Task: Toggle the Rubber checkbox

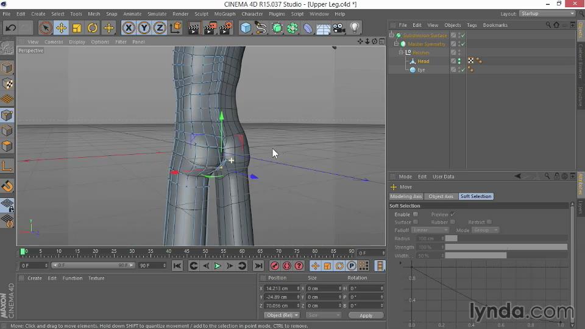Action: (453, 222)
